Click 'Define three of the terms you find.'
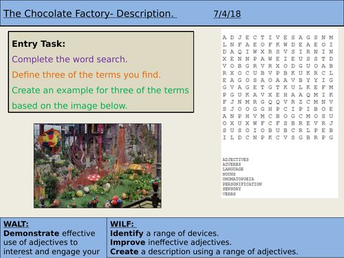Viewport: 344px width, 258px height. tap(86, 75)
